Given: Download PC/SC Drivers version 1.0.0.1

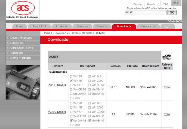Looking at the screenshot, I should (x=57, y=85).
